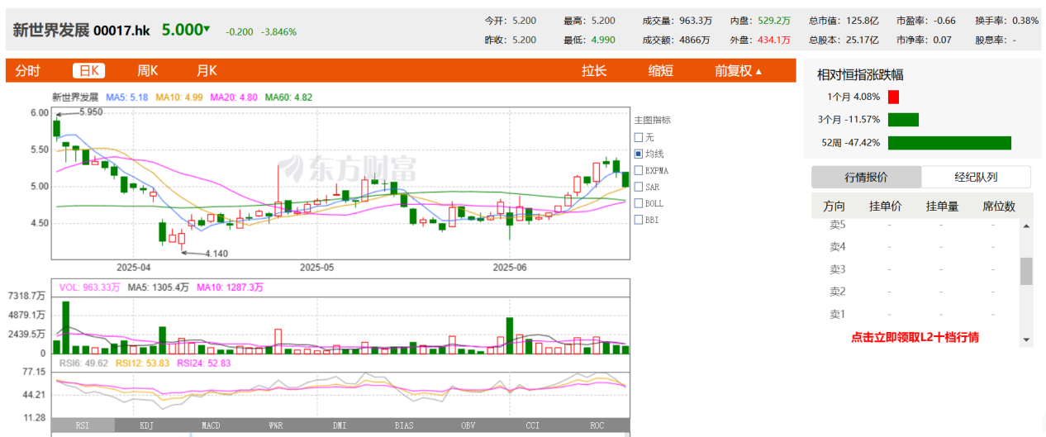Open the 前复权 adjustment dropdown
Viewport: 1046px width, 437px height.
point(738,71)
